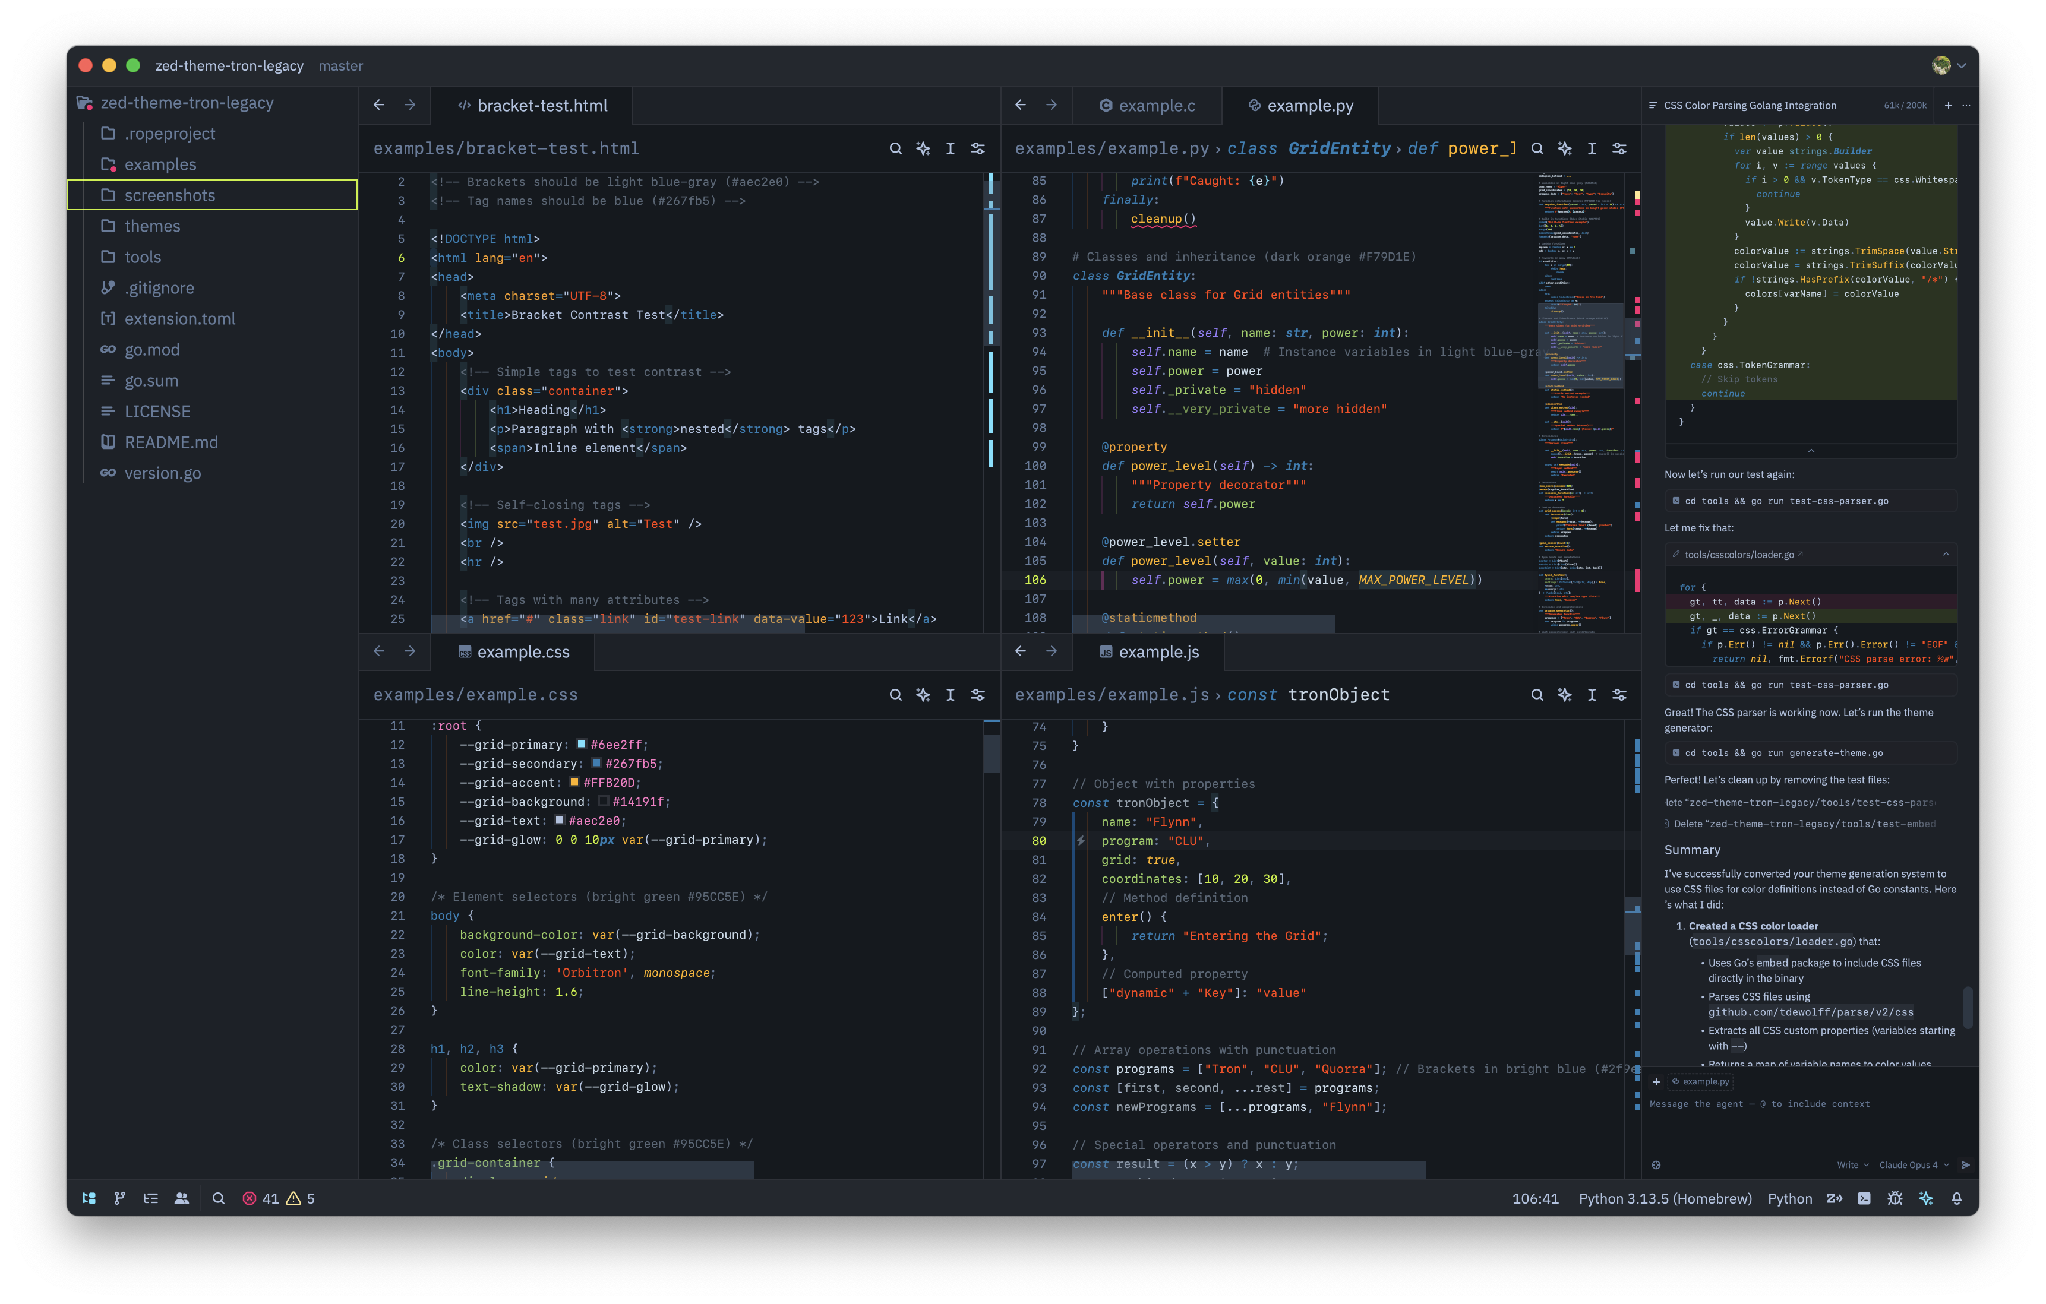Open README.md in the project panel
Image resolution: width=2046 pixels, height=1304 pixels.
click(x=211, y=442)
